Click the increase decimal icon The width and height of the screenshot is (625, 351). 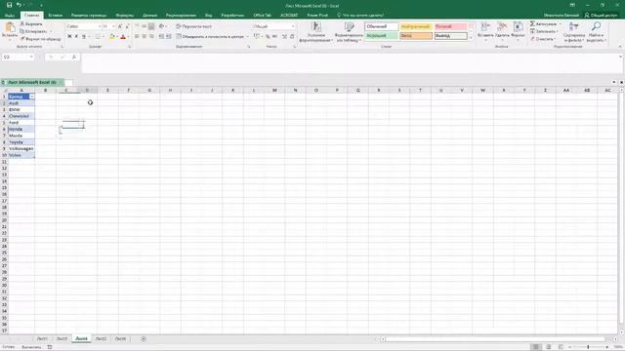(x=284, y=36)
